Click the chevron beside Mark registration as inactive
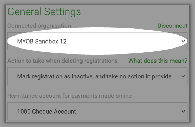 coord(183,76)
